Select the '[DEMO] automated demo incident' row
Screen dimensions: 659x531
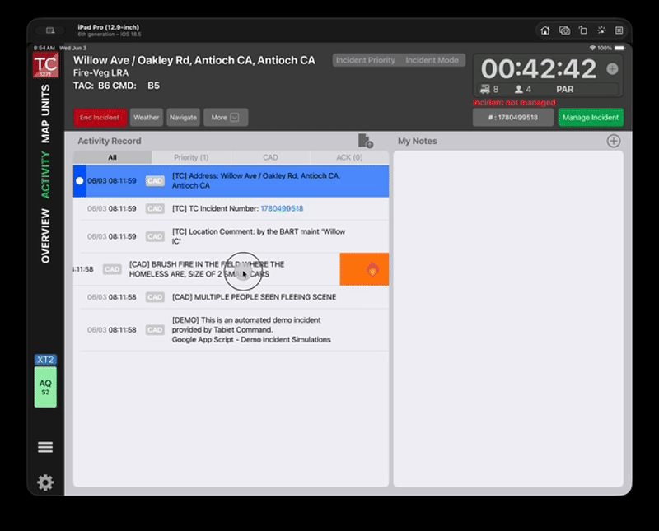231,330
